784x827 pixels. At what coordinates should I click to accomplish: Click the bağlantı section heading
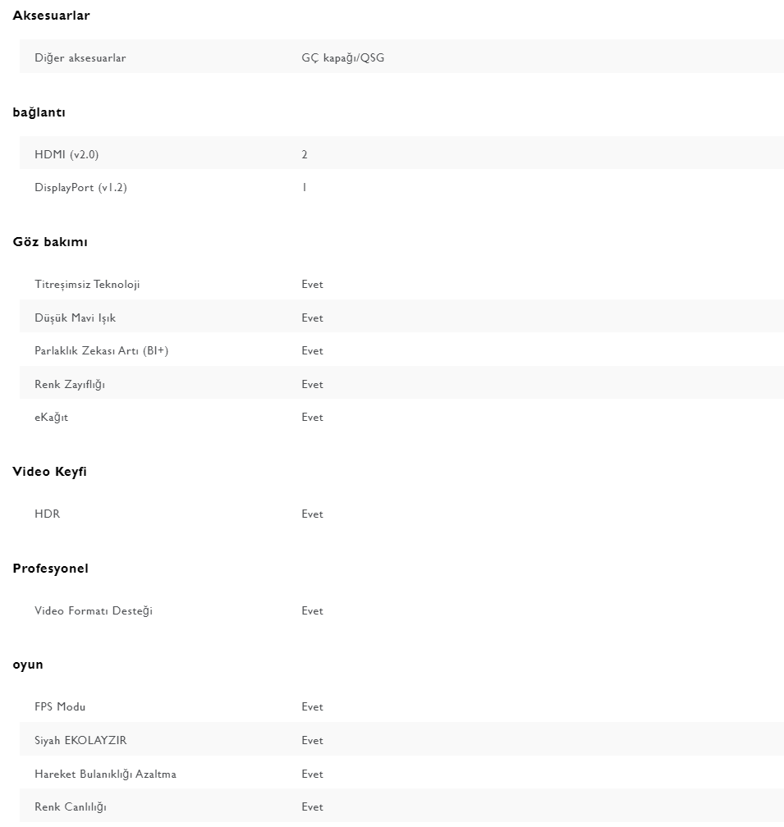coord(39,112)
